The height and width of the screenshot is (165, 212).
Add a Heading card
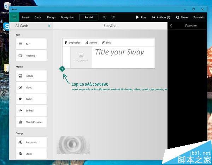pyautogui.click(x=31, y=55)
